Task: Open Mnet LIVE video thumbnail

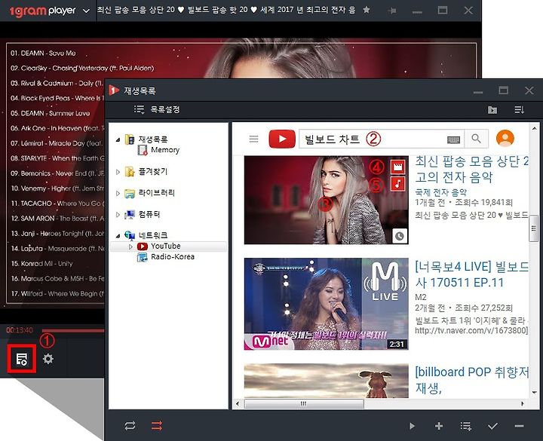Action: coord(326,304)
